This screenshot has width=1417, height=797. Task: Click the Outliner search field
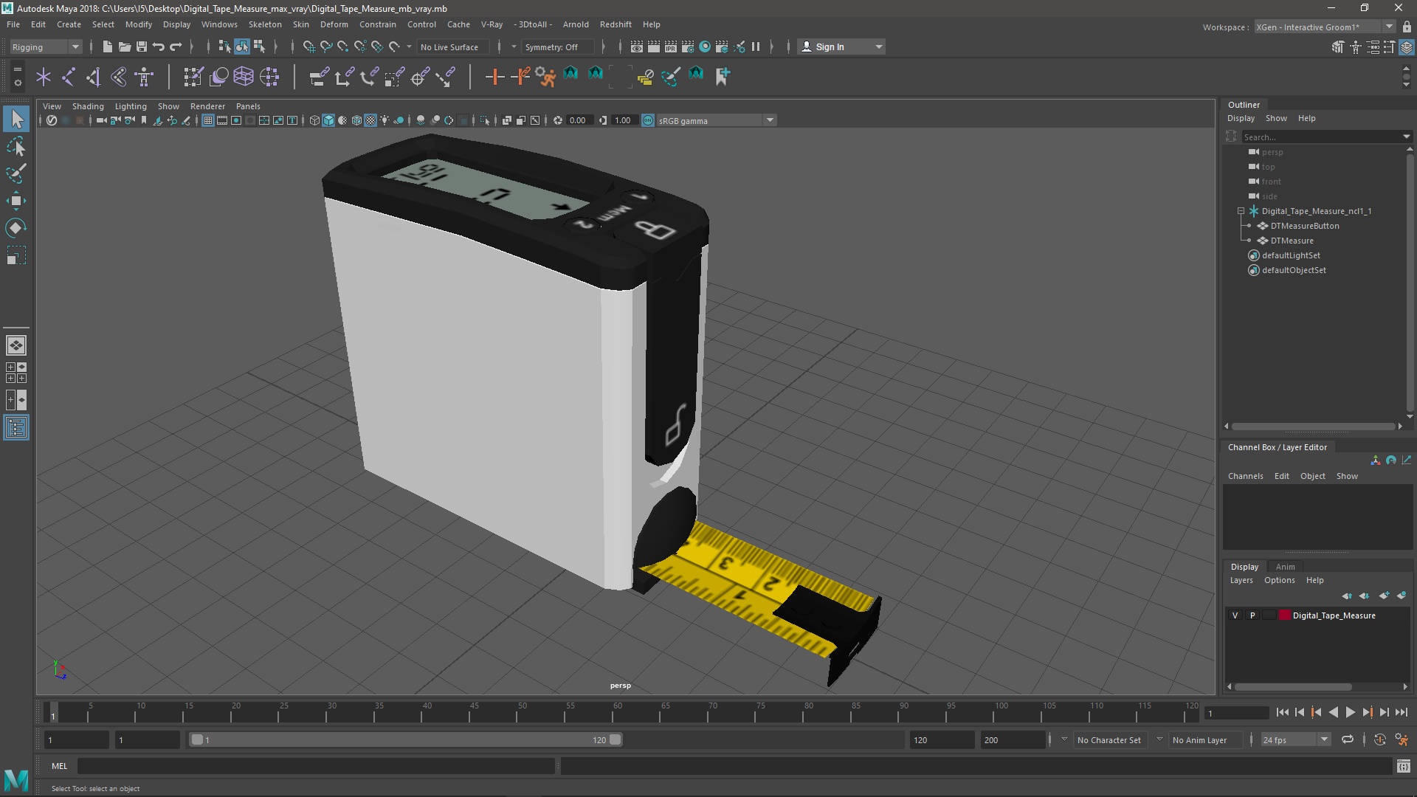[1327, 137]
